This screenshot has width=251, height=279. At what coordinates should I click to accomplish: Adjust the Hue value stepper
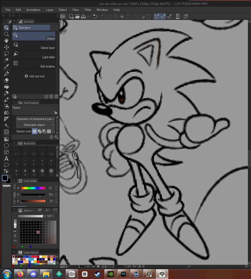coord(56,188)
